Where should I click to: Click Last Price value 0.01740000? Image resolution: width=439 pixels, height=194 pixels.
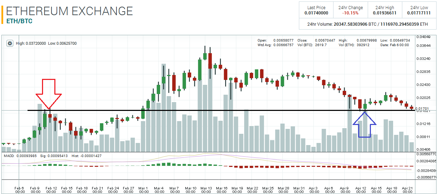click(x=316, y=13)
